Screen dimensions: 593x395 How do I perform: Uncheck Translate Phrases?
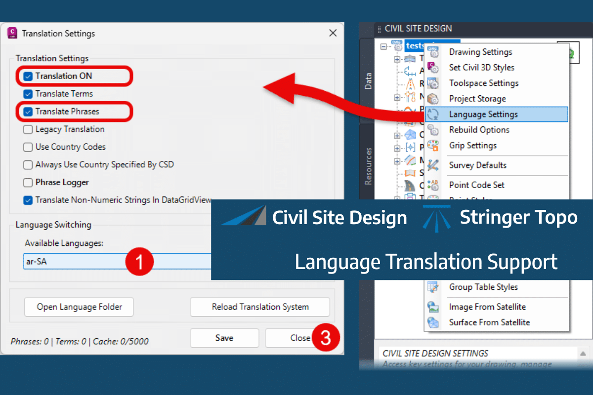click(x=28, y=112)
